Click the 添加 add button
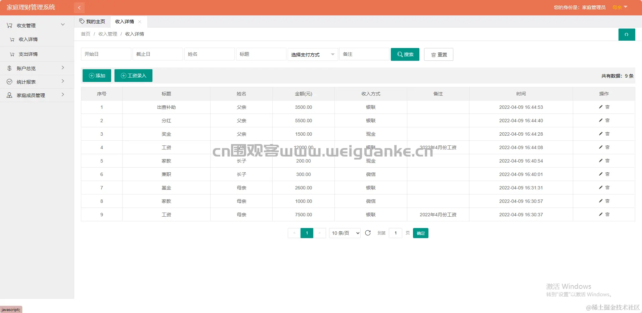Screen dimensions: 642x313 click(x=97, y=76)
